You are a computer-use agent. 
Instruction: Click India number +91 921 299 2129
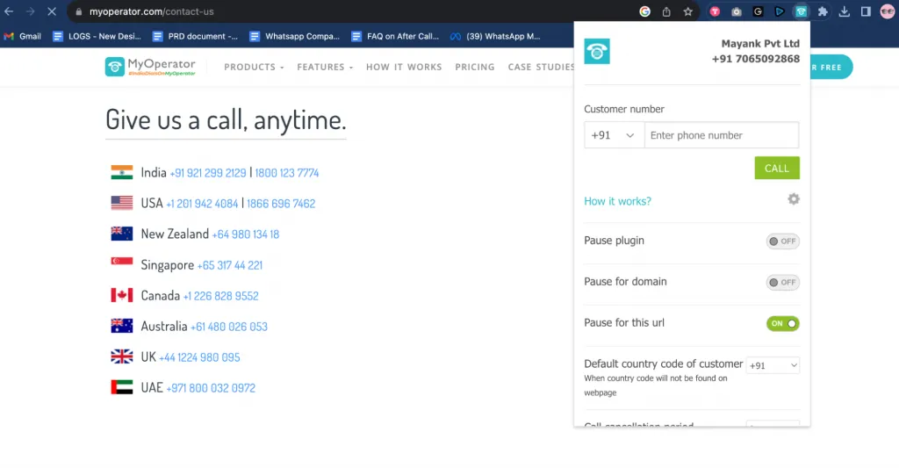(207, 173)
